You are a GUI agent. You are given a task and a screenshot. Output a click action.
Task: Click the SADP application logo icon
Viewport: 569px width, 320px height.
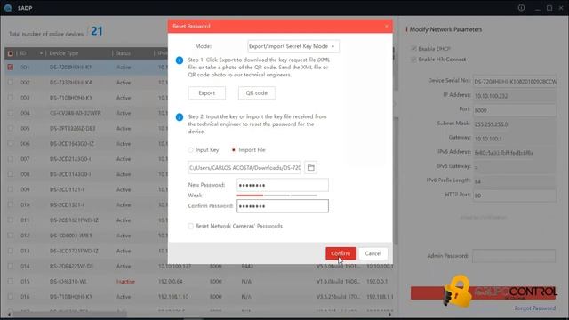(8, 8)
